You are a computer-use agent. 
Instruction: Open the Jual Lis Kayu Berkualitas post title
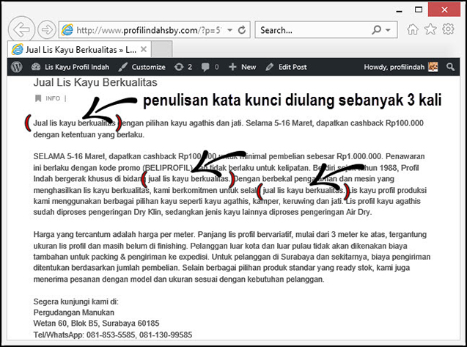(x=95, y=82)
